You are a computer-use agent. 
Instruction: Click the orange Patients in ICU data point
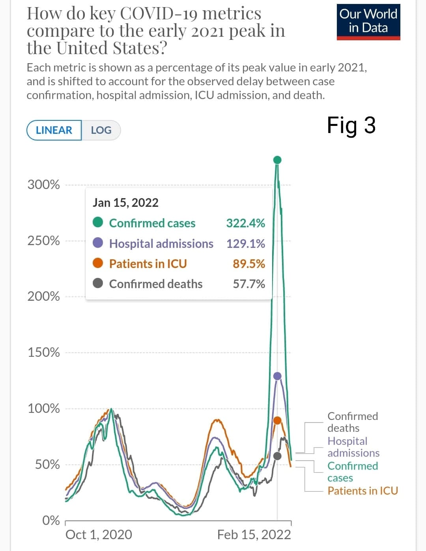(x=277, y=420)
